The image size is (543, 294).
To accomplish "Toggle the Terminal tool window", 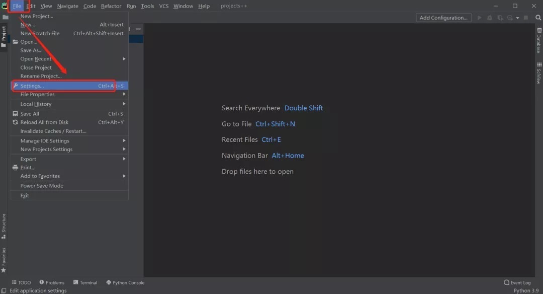I will point(84,282).
